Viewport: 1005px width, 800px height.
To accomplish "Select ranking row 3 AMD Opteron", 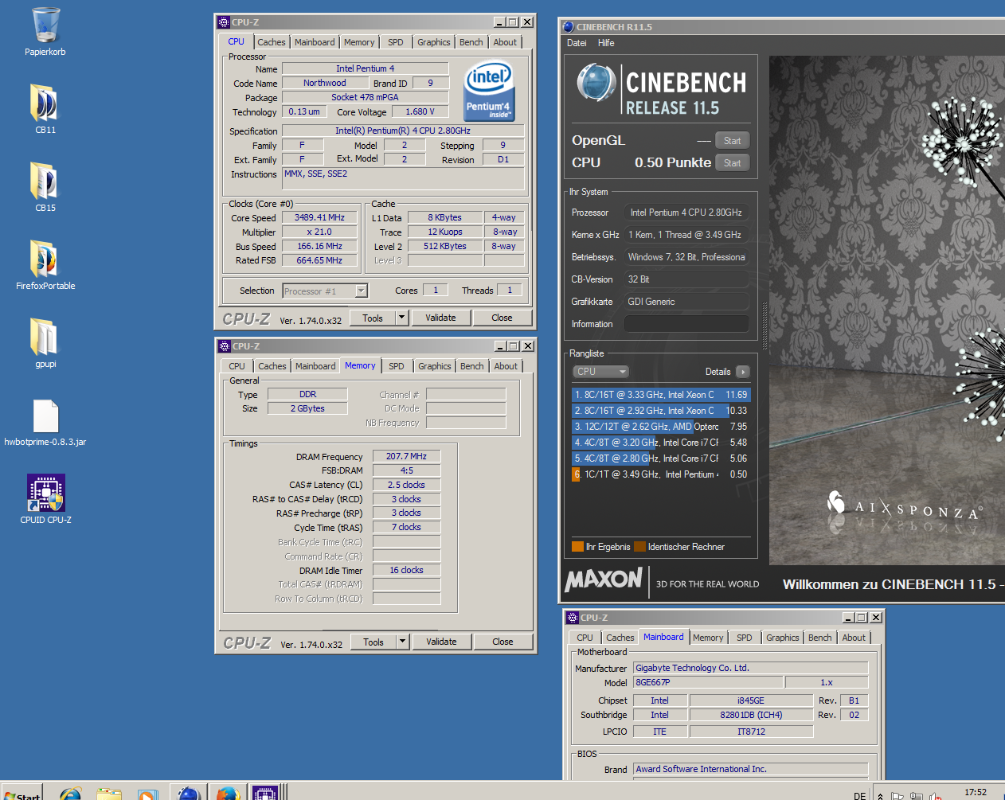I will (661, 427).
